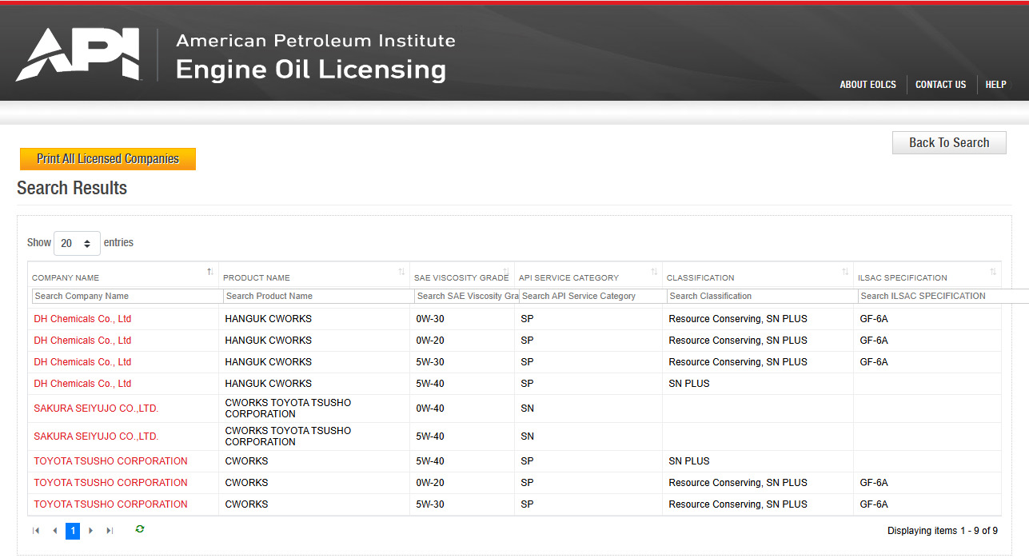The height and width of the screenshot is (558, 1029).
Task: Focus the Search Product Name field
Action: (x=319, y=296)
